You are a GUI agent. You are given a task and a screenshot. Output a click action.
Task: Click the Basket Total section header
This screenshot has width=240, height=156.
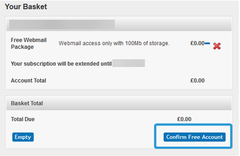(27, 103)
